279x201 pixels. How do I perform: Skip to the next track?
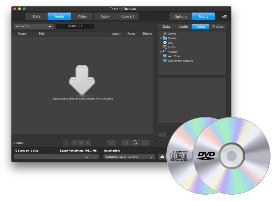88,142
